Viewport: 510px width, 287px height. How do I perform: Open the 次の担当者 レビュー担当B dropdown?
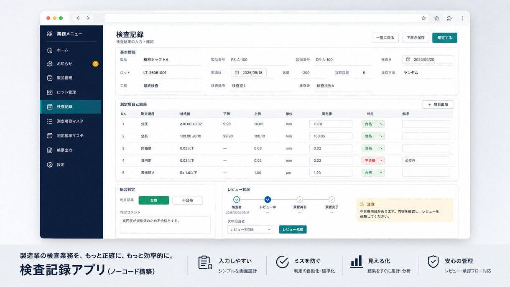tap(250, 229)
